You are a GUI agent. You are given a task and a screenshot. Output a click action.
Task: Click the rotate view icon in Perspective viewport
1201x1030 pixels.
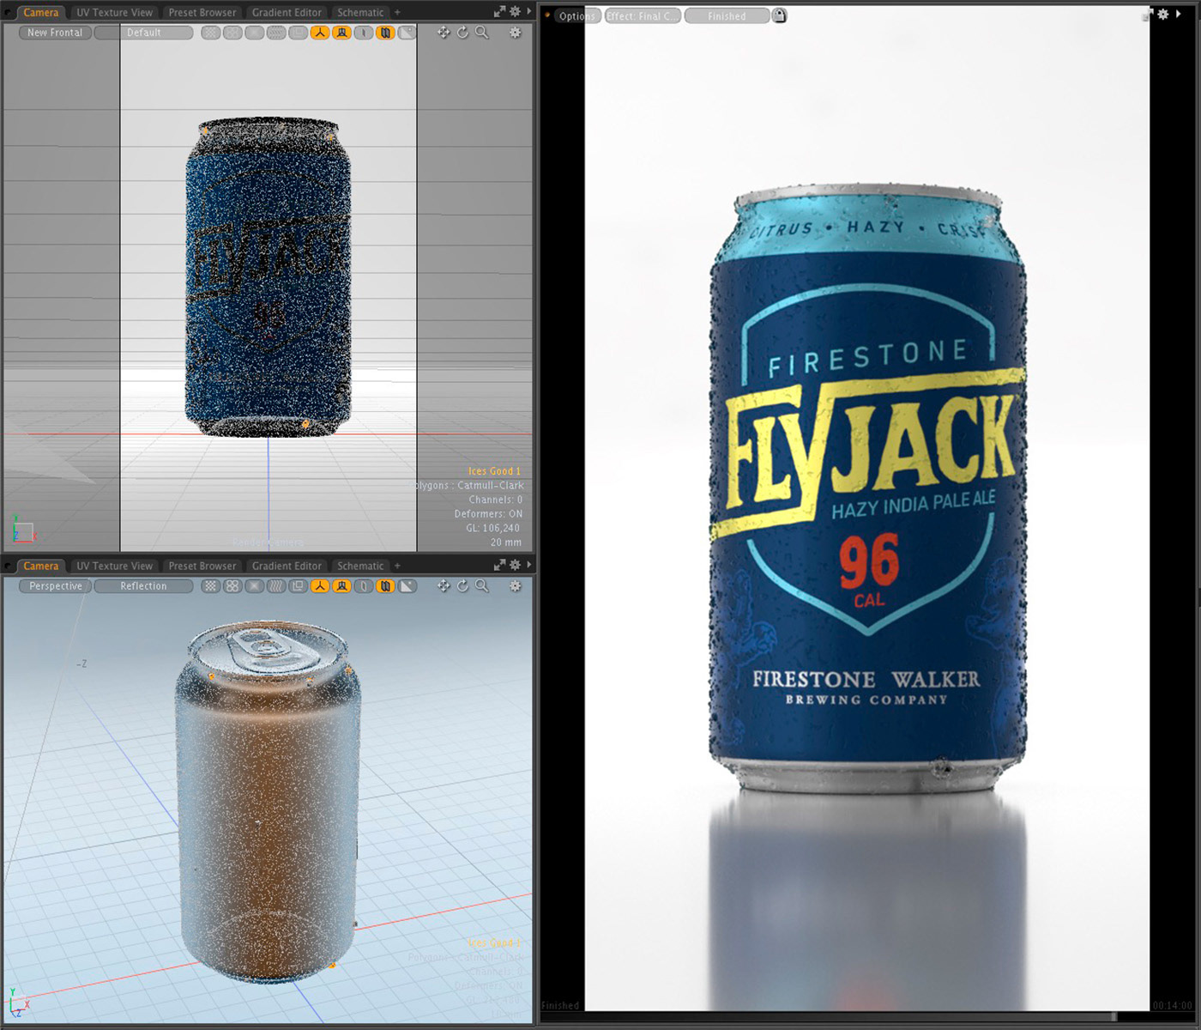462,586
